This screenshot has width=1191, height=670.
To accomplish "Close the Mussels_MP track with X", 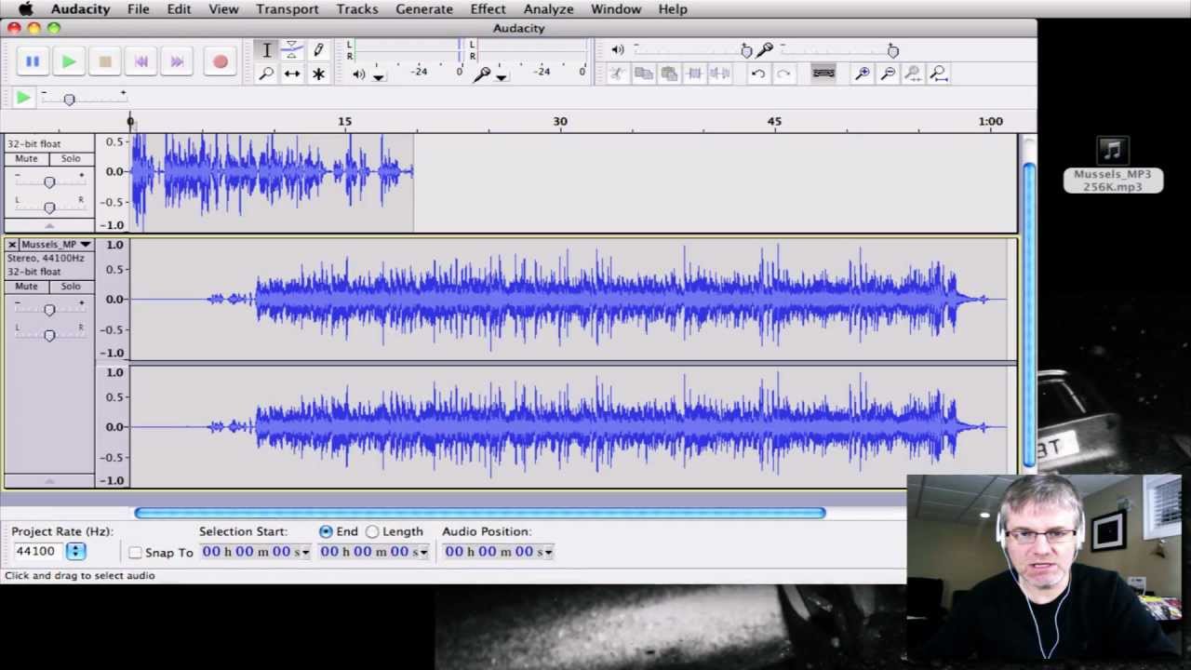I will (x=12, y=244).
